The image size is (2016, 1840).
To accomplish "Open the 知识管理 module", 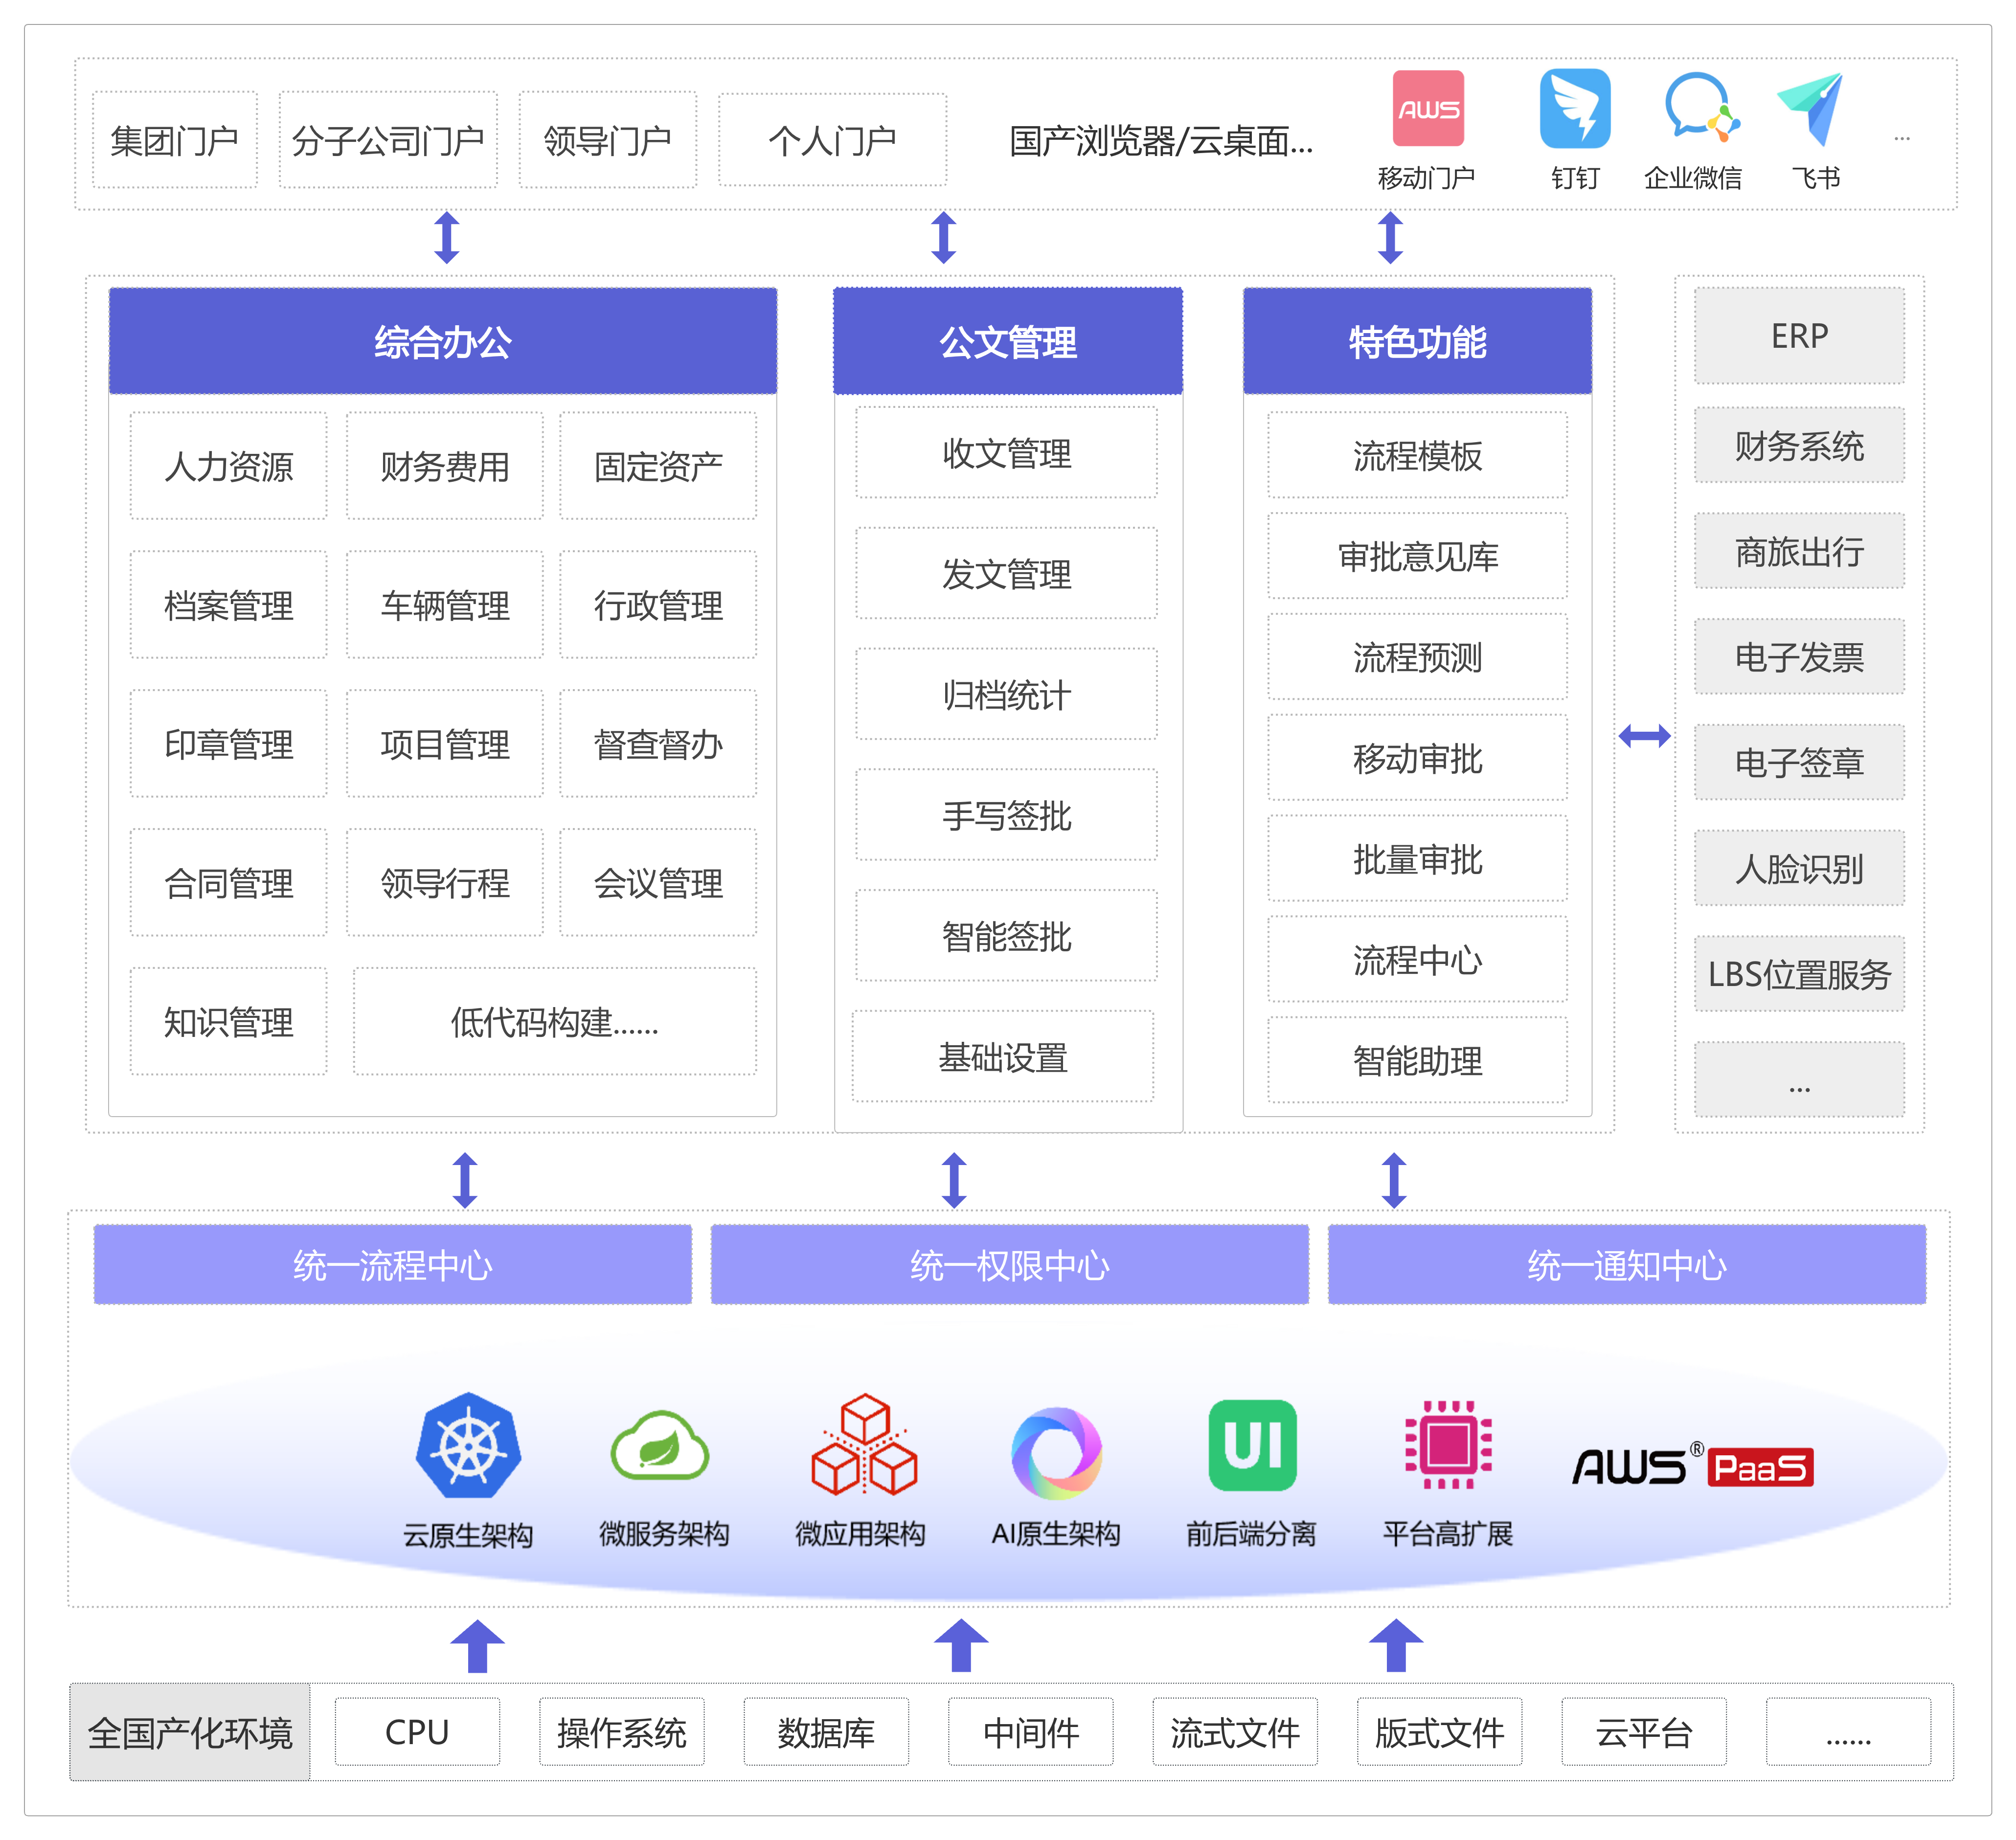I will coord(229,1022).
